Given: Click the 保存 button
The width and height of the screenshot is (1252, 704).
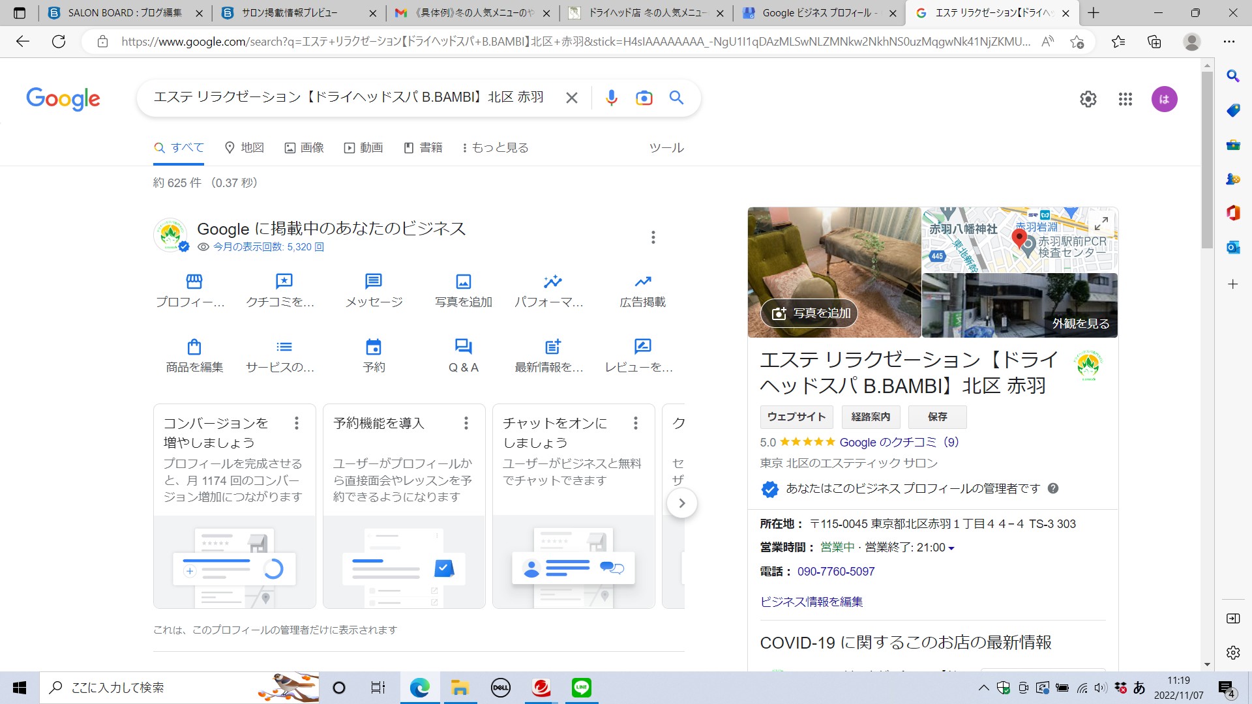Looking at the screenshot, I should (938, 417).
